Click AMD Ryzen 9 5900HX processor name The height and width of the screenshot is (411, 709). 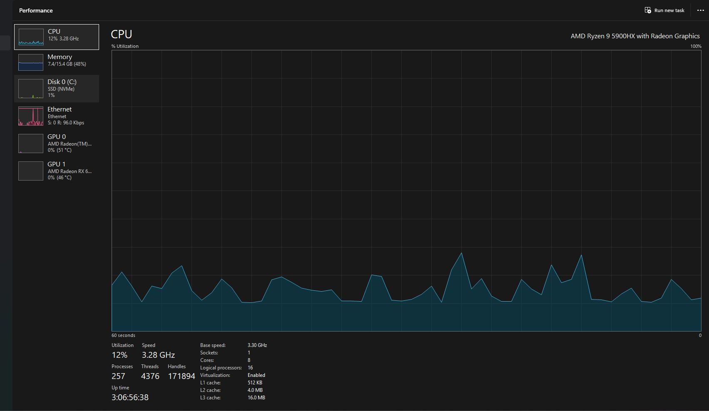(635, 36)
